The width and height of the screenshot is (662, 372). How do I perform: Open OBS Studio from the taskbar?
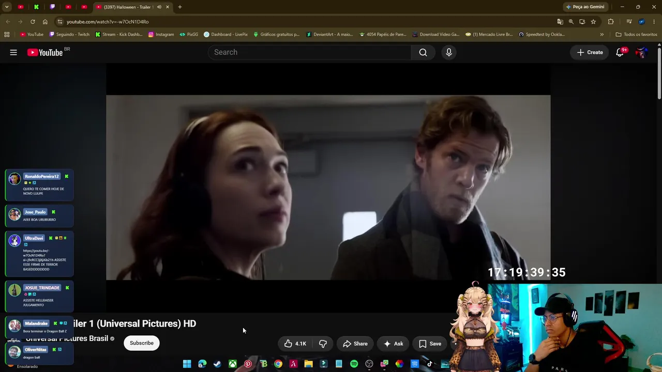369,364
